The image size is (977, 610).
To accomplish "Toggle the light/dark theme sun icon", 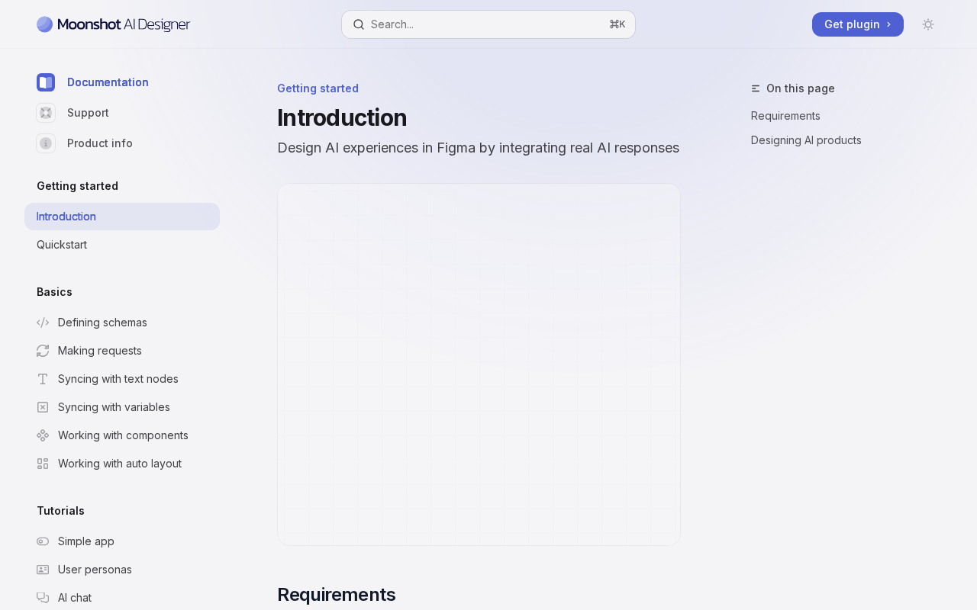I will (928, 24).
